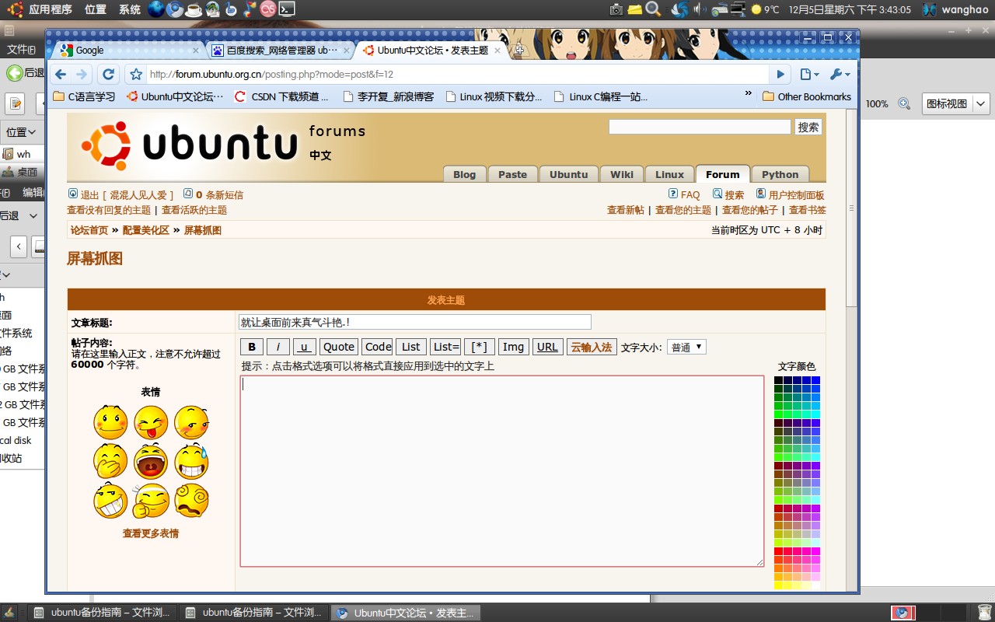Open the 图标视图 view dropdown in the file browser
The height and width of the screenshot is (622, 995).
coord(956,103)
